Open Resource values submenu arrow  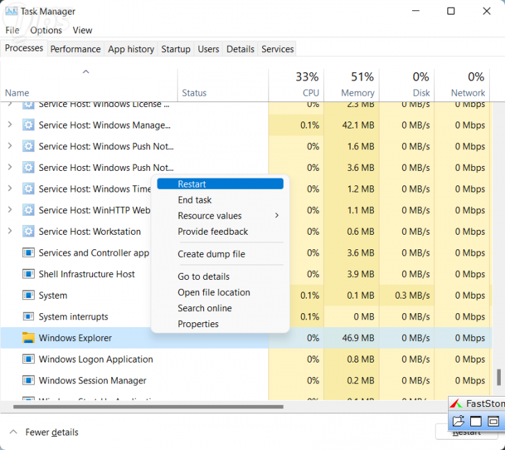click(x=277, y=216)
